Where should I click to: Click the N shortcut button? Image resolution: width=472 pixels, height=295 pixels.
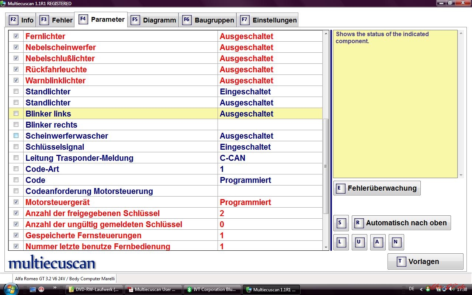point(396,242)
